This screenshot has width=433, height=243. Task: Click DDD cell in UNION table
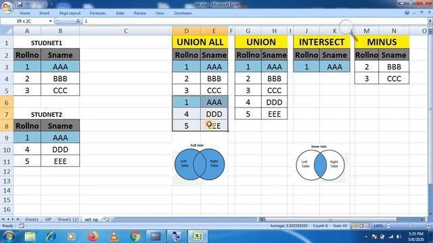pyautogui.click(x=274, y=102)
